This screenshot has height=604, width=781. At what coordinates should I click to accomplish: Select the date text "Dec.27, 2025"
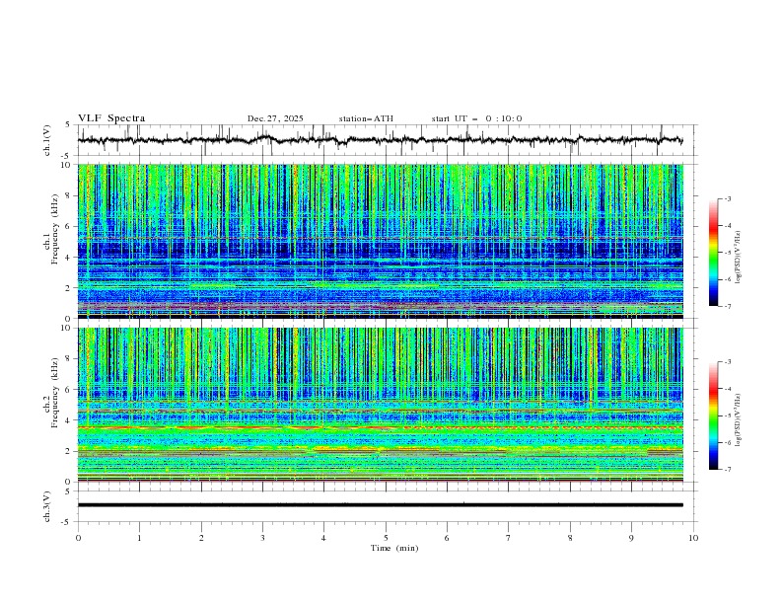click(x=275, y=118)
